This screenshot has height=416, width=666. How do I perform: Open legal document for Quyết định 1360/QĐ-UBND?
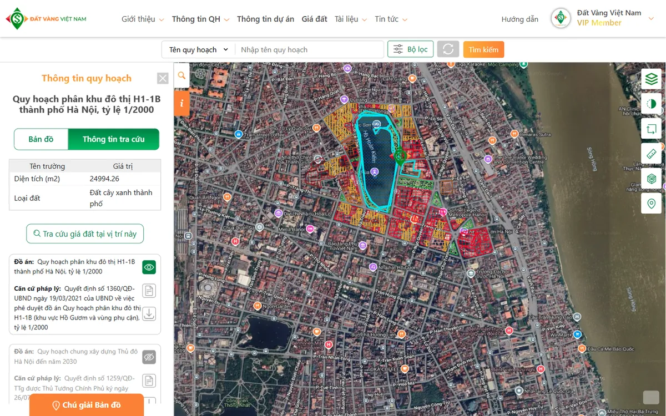point(149,291)
